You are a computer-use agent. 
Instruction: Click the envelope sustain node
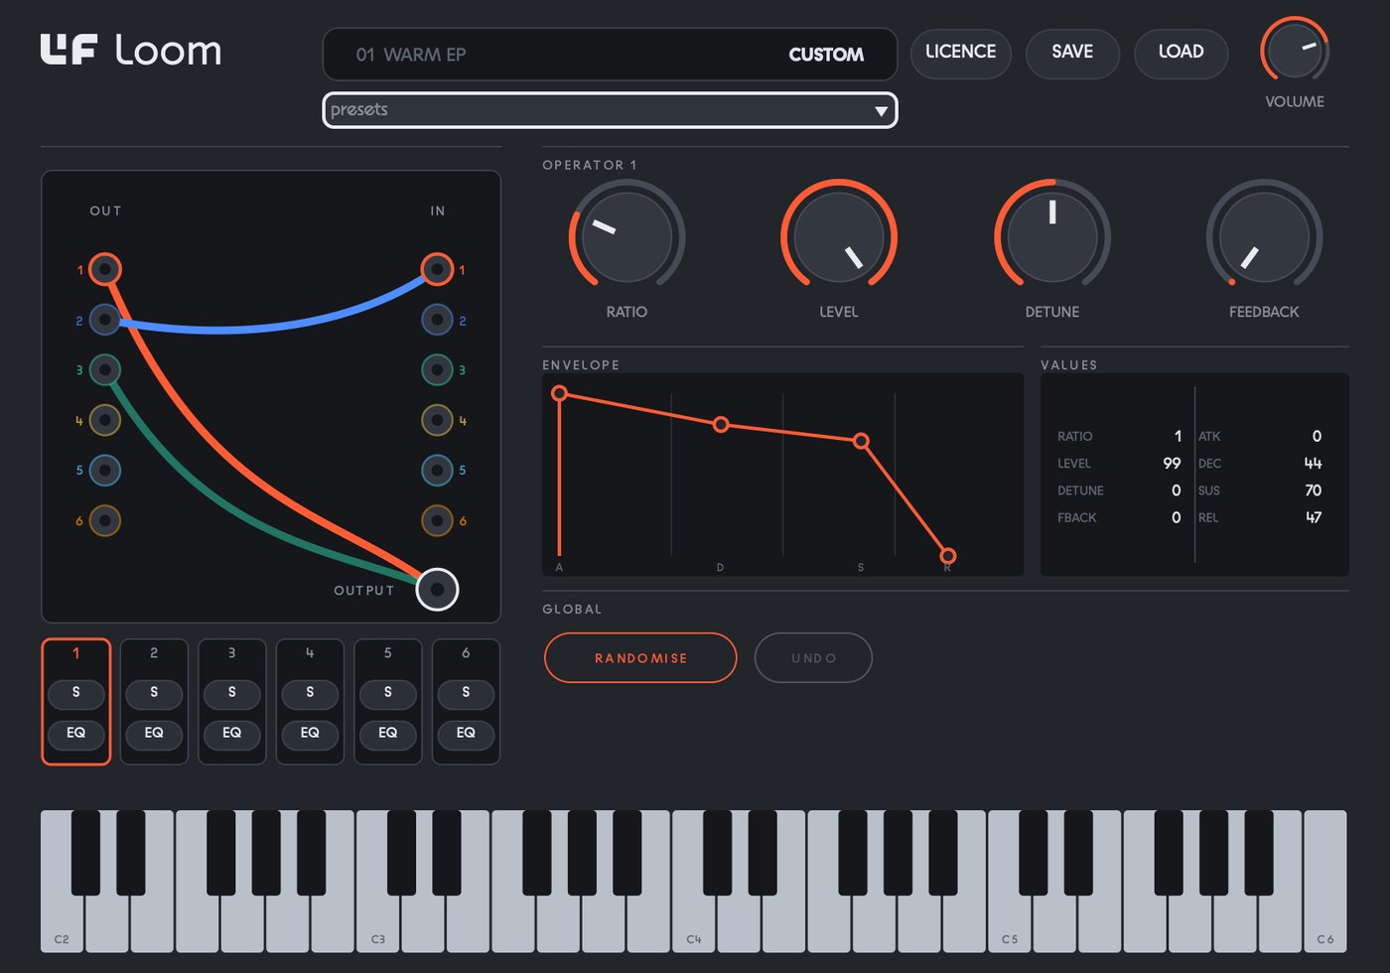coord(861,441)
